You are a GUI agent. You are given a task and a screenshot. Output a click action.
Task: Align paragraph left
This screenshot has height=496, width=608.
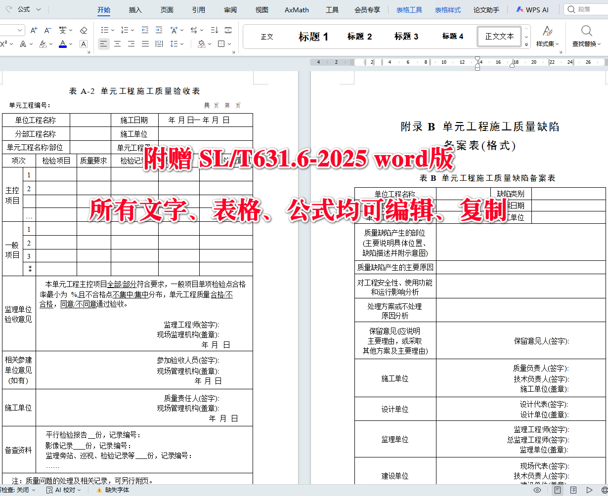(x=103, y=44)
